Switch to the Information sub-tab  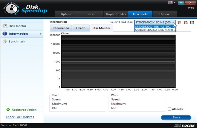[61, 28]
